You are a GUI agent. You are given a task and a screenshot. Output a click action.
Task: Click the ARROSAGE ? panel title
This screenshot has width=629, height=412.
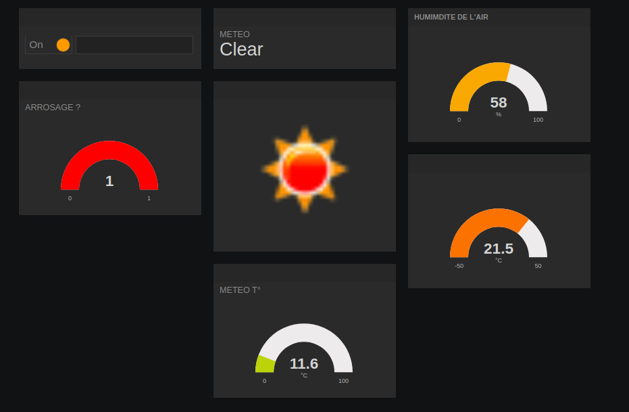(53, 107)
